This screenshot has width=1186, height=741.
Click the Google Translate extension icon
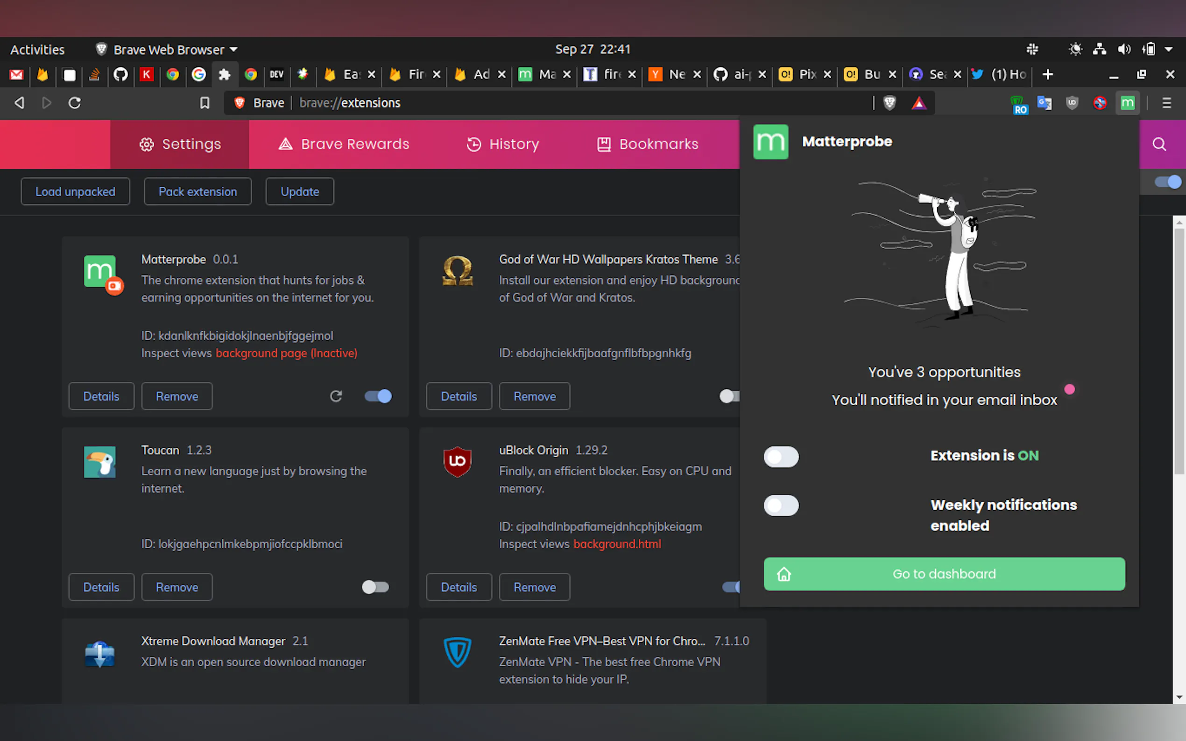coord(1045,103)
